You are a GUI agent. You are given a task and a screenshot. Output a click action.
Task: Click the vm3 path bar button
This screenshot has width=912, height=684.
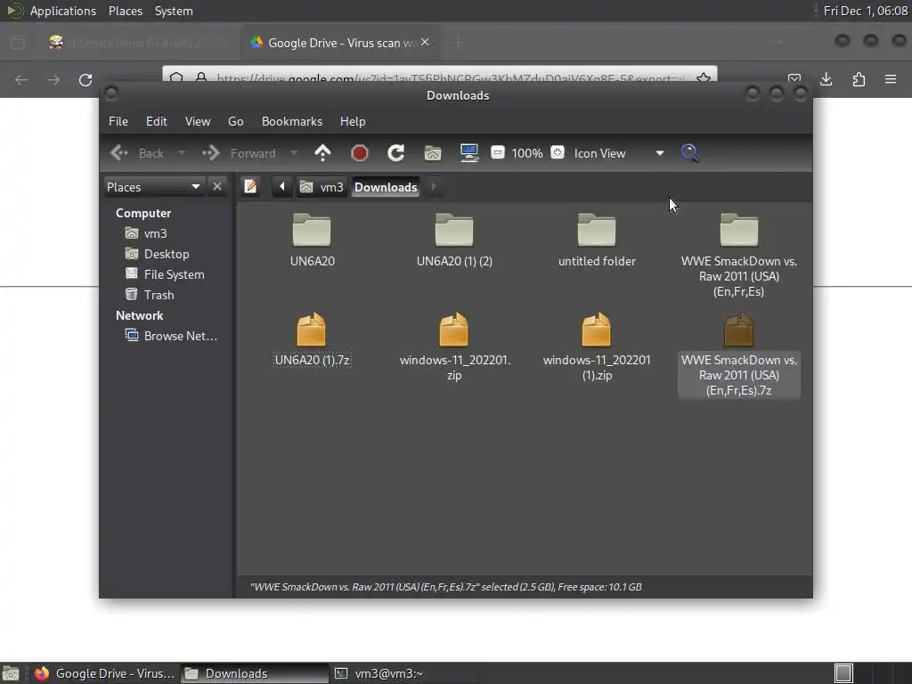pos(322,187)
